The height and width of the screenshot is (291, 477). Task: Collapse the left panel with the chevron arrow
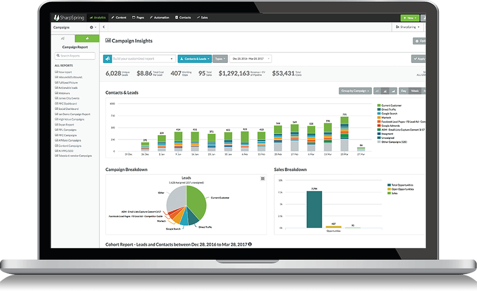pos(103,27)
